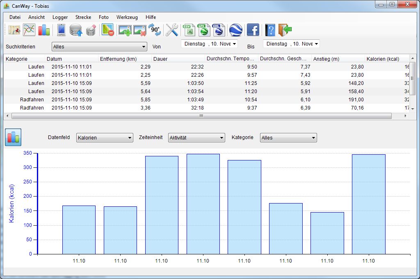Export data using the CSV icon

click(x=189, y=30)
